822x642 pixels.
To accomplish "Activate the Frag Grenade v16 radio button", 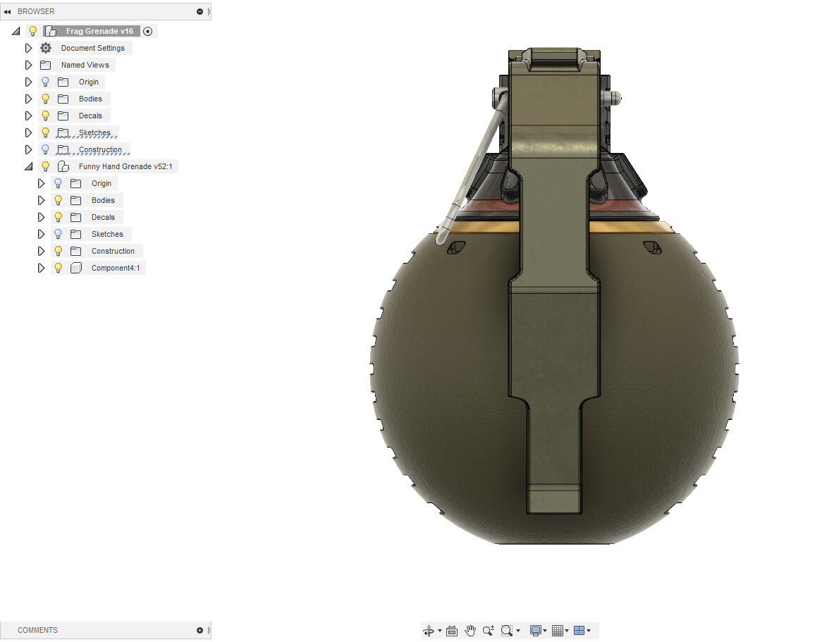I will pos(147,31).
